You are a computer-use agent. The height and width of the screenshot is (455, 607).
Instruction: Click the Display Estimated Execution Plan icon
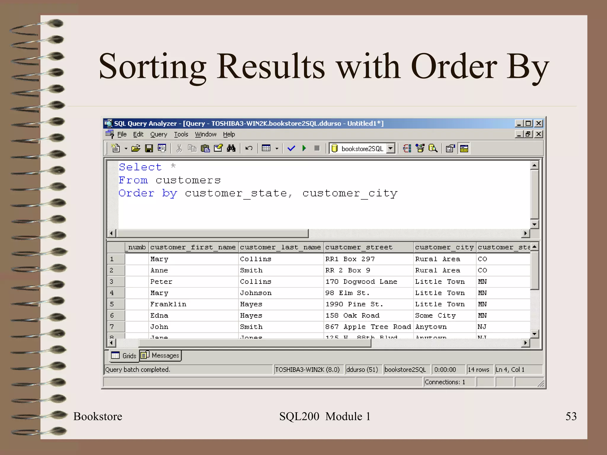(x=407, y=148)
